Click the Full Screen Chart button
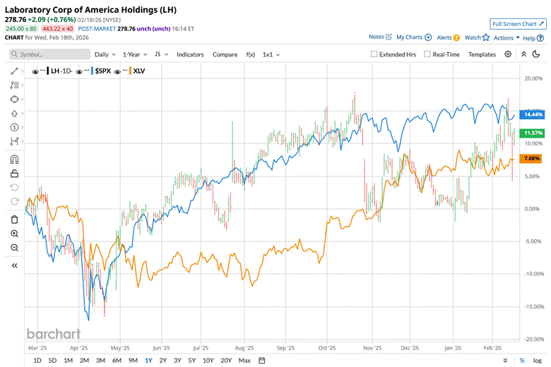Screen dimensions: 551x367 click(519, 24)
